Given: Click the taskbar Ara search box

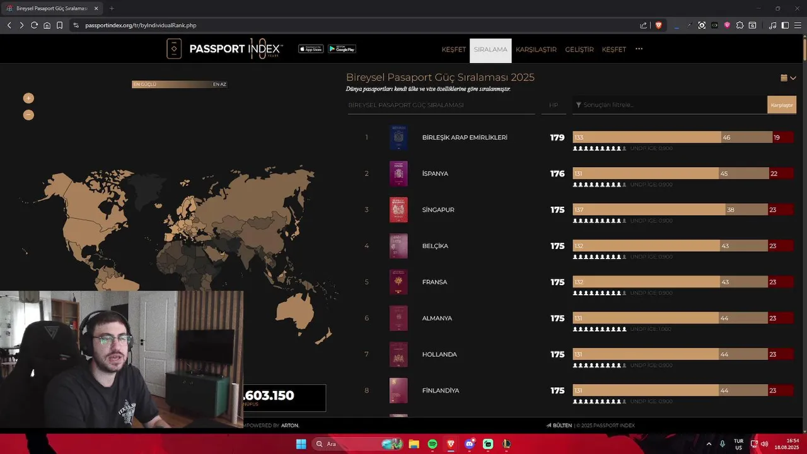Looking at the screenshot, I should (x=357, y=444).
